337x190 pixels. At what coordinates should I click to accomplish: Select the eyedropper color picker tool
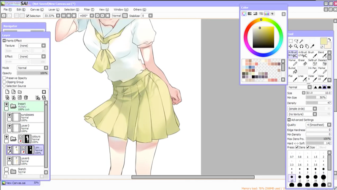point(312,46)
